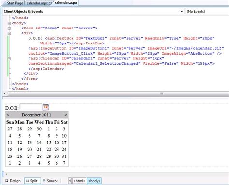
Task: Click the source scrollbar left arrow
Action: coord(5,94)
